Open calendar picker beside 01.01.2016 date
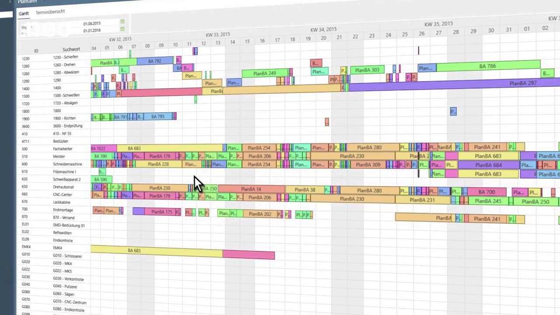Screen dimensions: 560x315 click(122, 29)
